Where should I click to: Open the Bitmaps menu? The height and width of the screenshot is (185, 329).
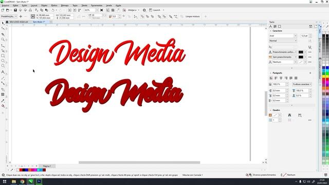(x=65, y=6)
